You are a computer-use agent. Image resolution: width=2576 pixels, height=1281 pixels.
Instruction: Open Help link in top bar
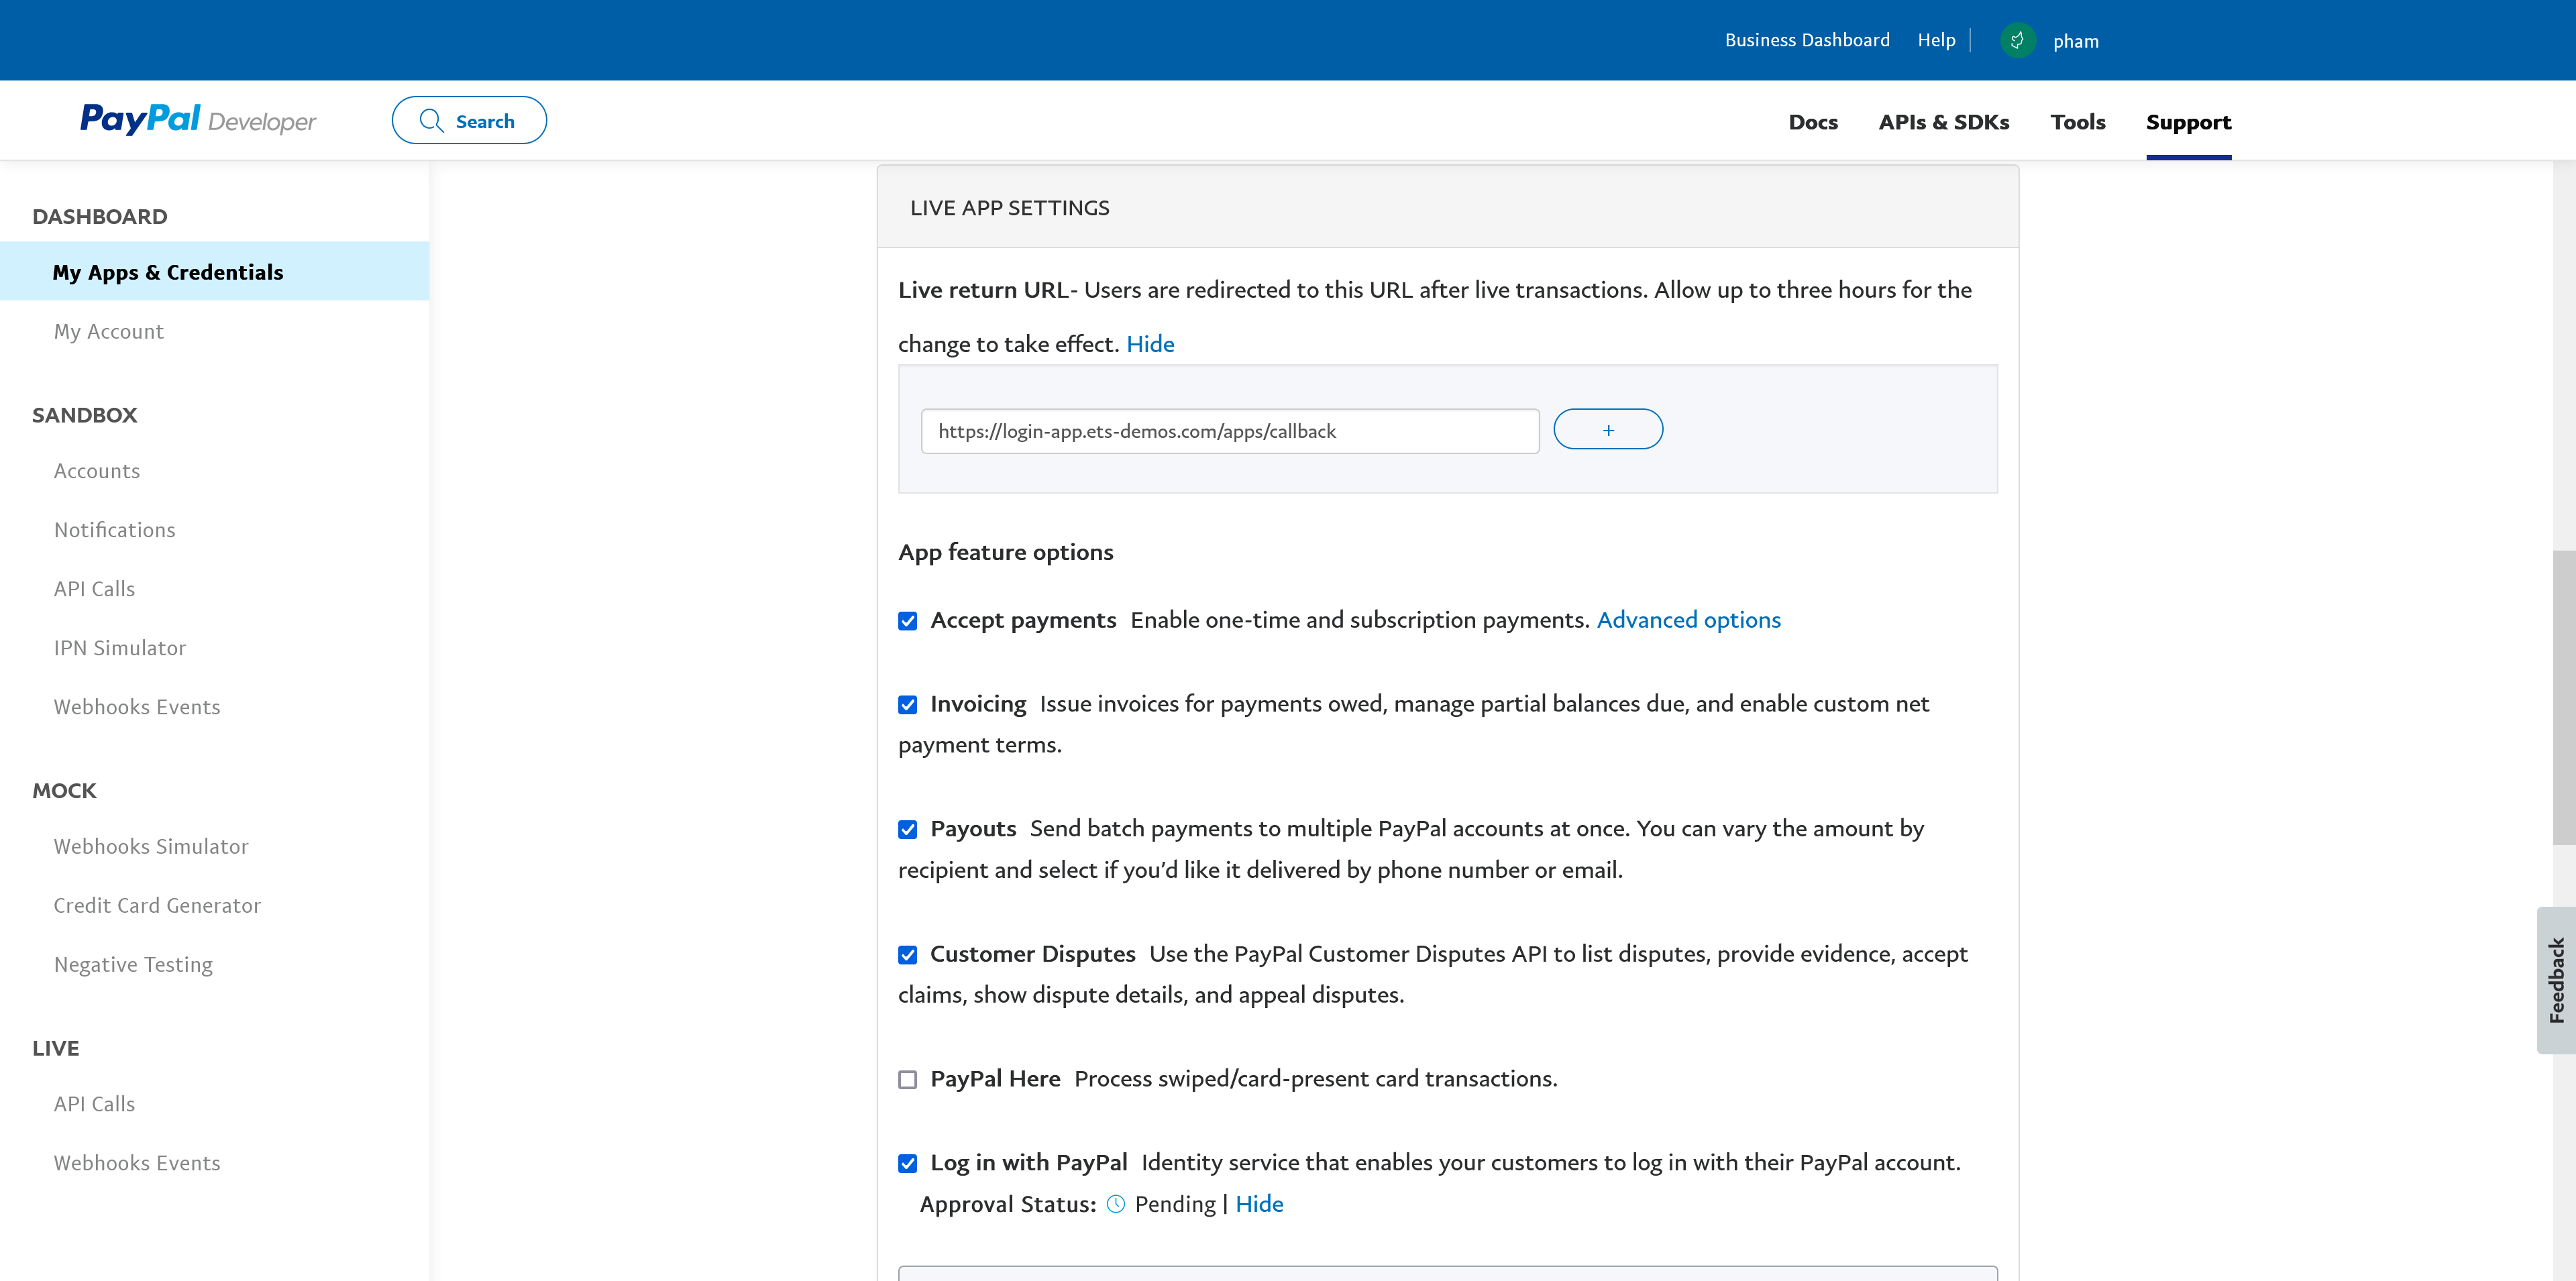coord(1936,40)
